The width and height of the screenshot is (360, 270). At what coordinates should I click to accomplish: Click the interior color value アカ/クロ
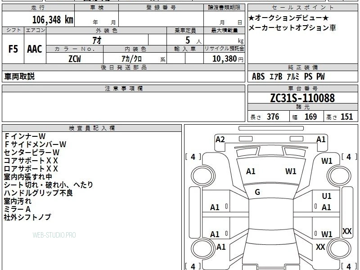tap(131, 59)
